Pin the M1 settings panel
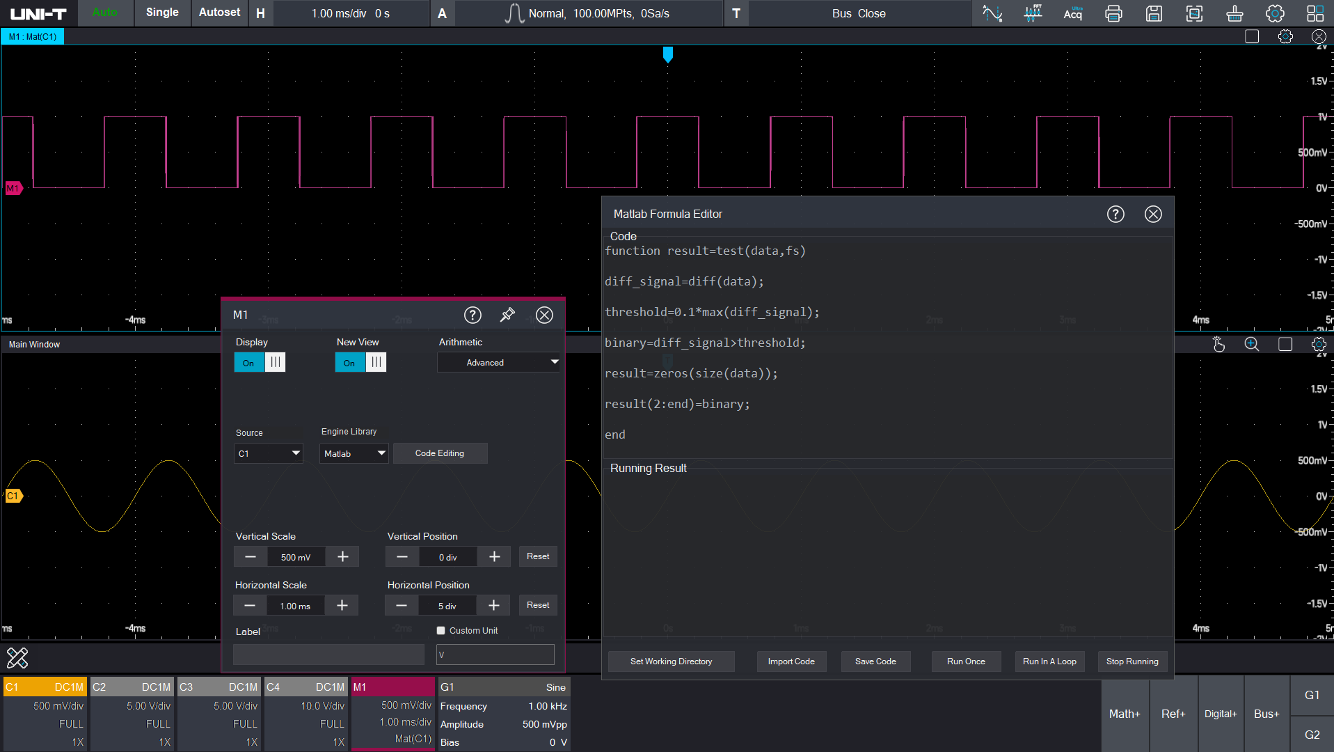Image resolution: width=1334 pixels, height=752 pixels. pyautogui.click(x=508, y=315)
